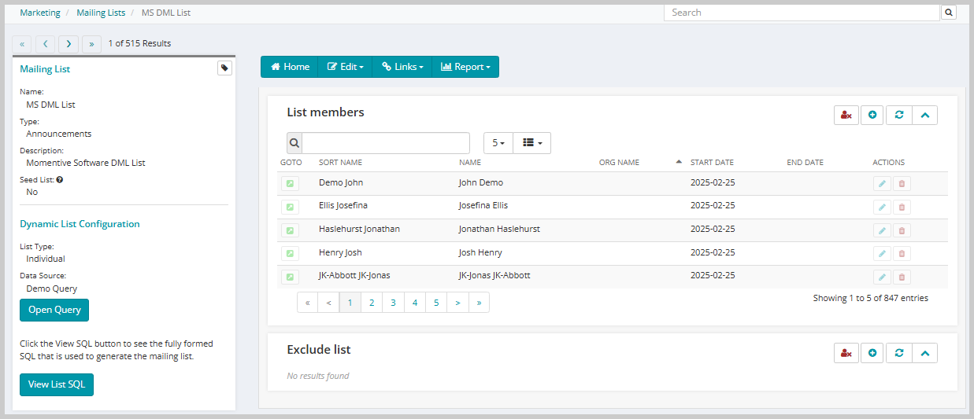Add new member to List members

pyautogui.click(x=872, y=115)
